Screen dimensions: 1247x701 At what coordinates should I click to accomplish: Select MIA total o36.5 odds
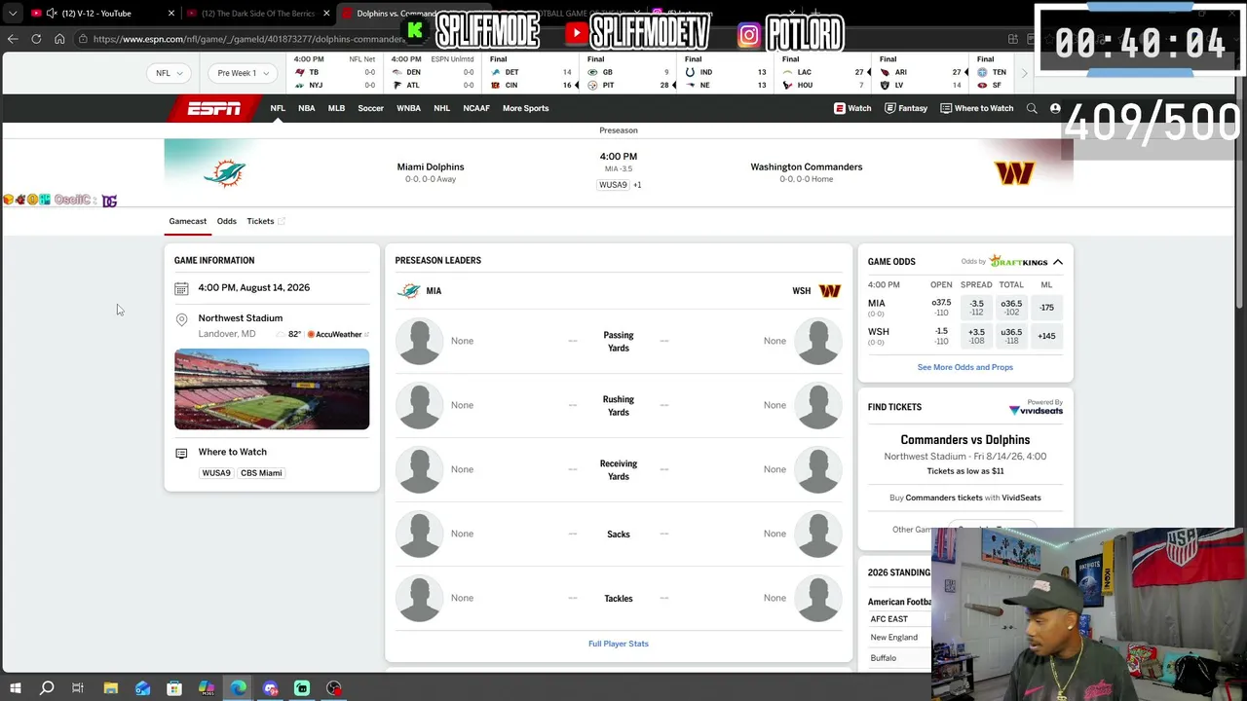tap(1011, 308)
